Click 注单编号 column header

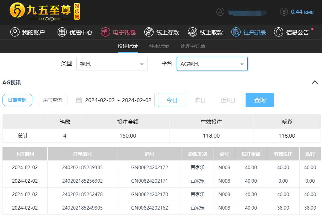(x=82, y=154)
